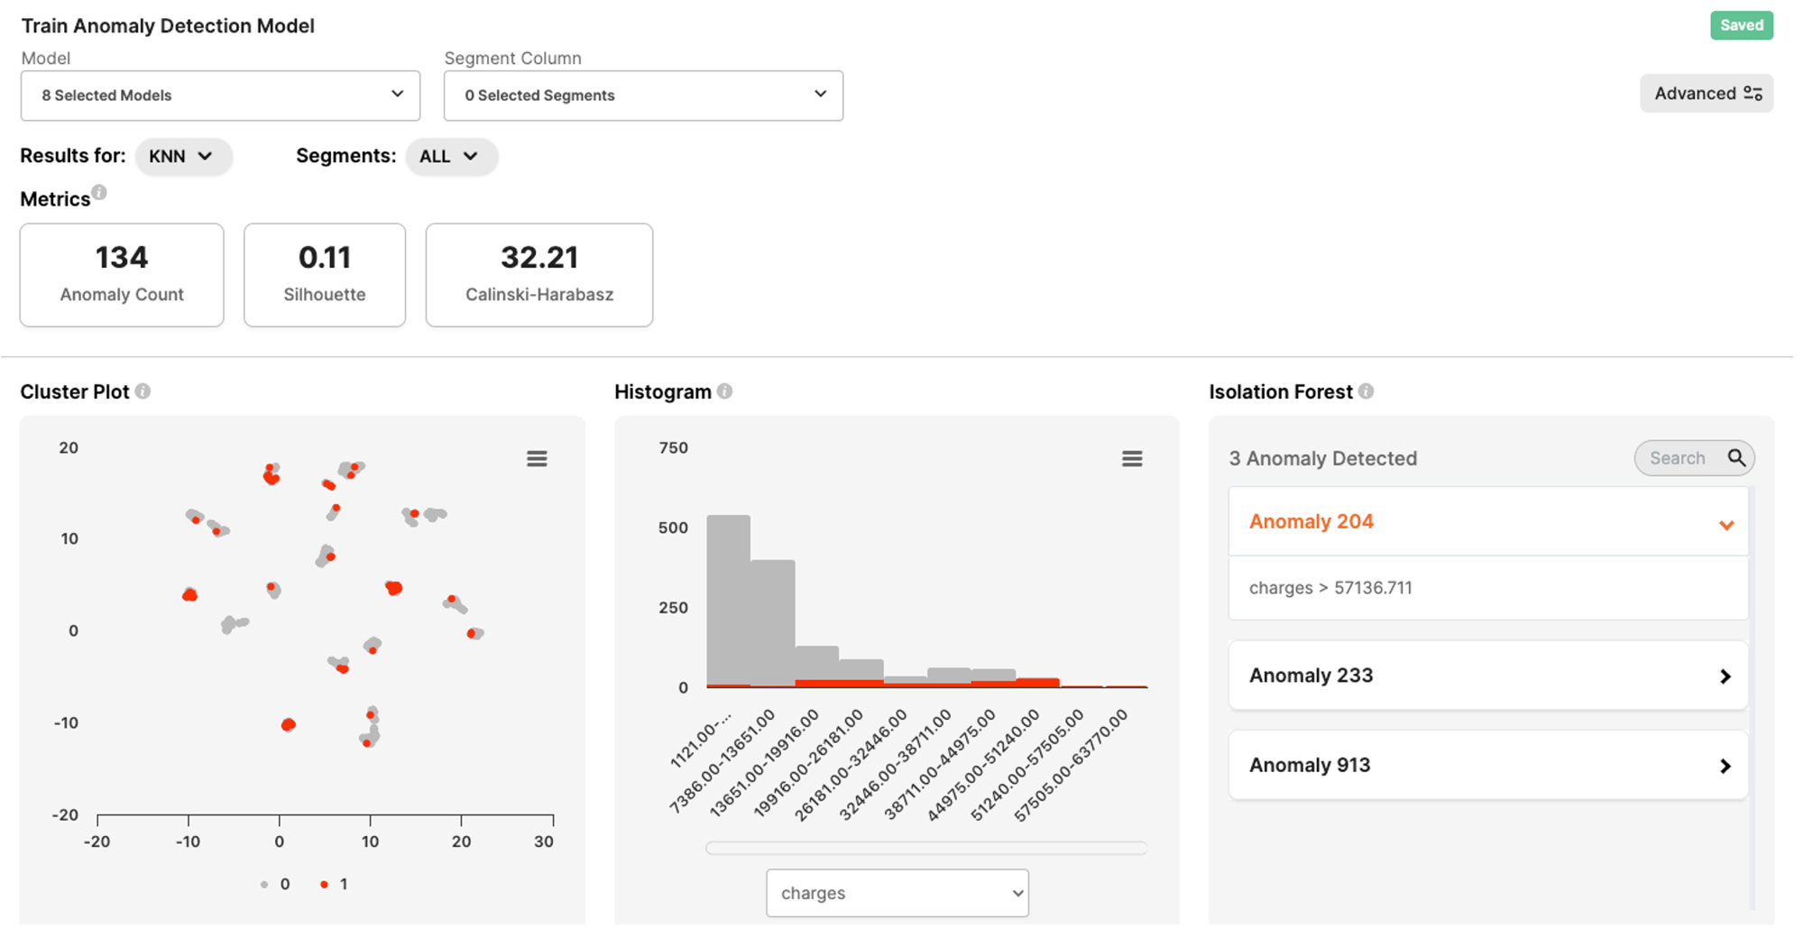Image resolution: width=1804 pixels, height=929 pixels.
Task: Click the Histogram horizontal scrollbar
Action: (926, 848)
